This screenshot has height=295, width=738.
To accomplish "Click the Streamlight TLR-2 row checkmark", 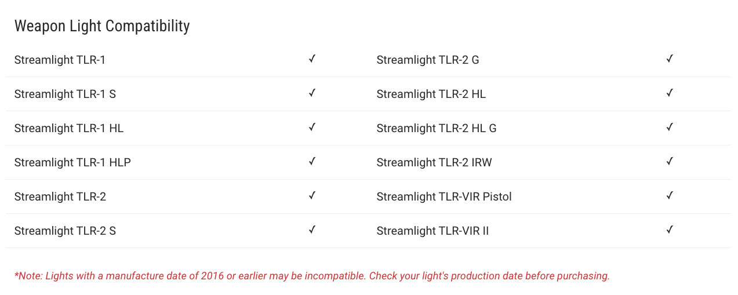I will [312, 195].
